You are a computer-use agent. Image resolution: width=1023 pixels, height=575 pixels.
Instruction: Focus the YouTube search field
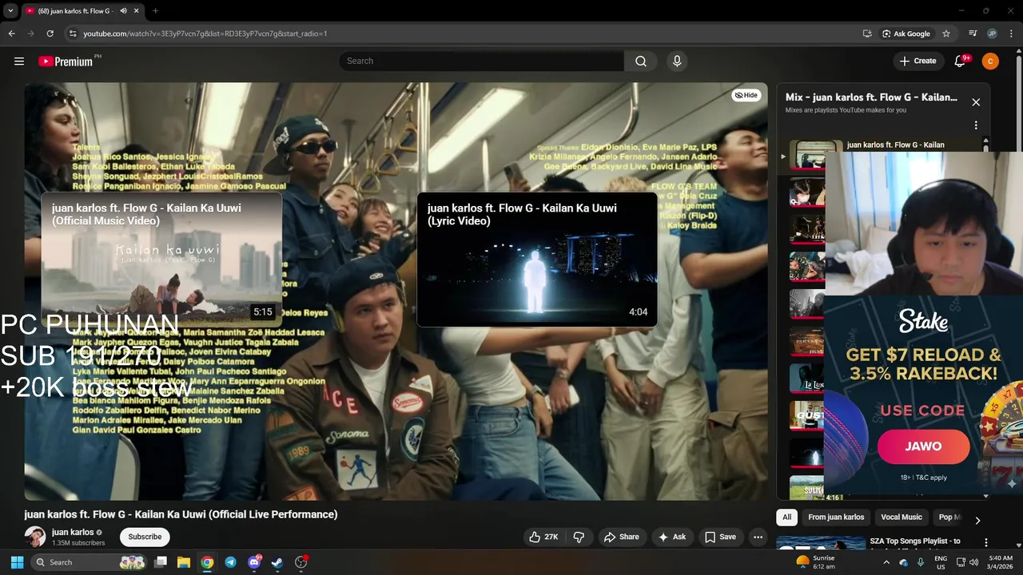tap(481, 61)
